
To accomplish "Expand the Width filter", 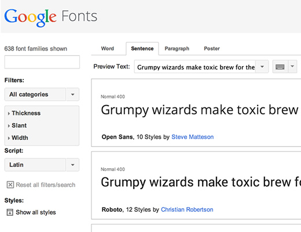I will (x=18, y=138).
